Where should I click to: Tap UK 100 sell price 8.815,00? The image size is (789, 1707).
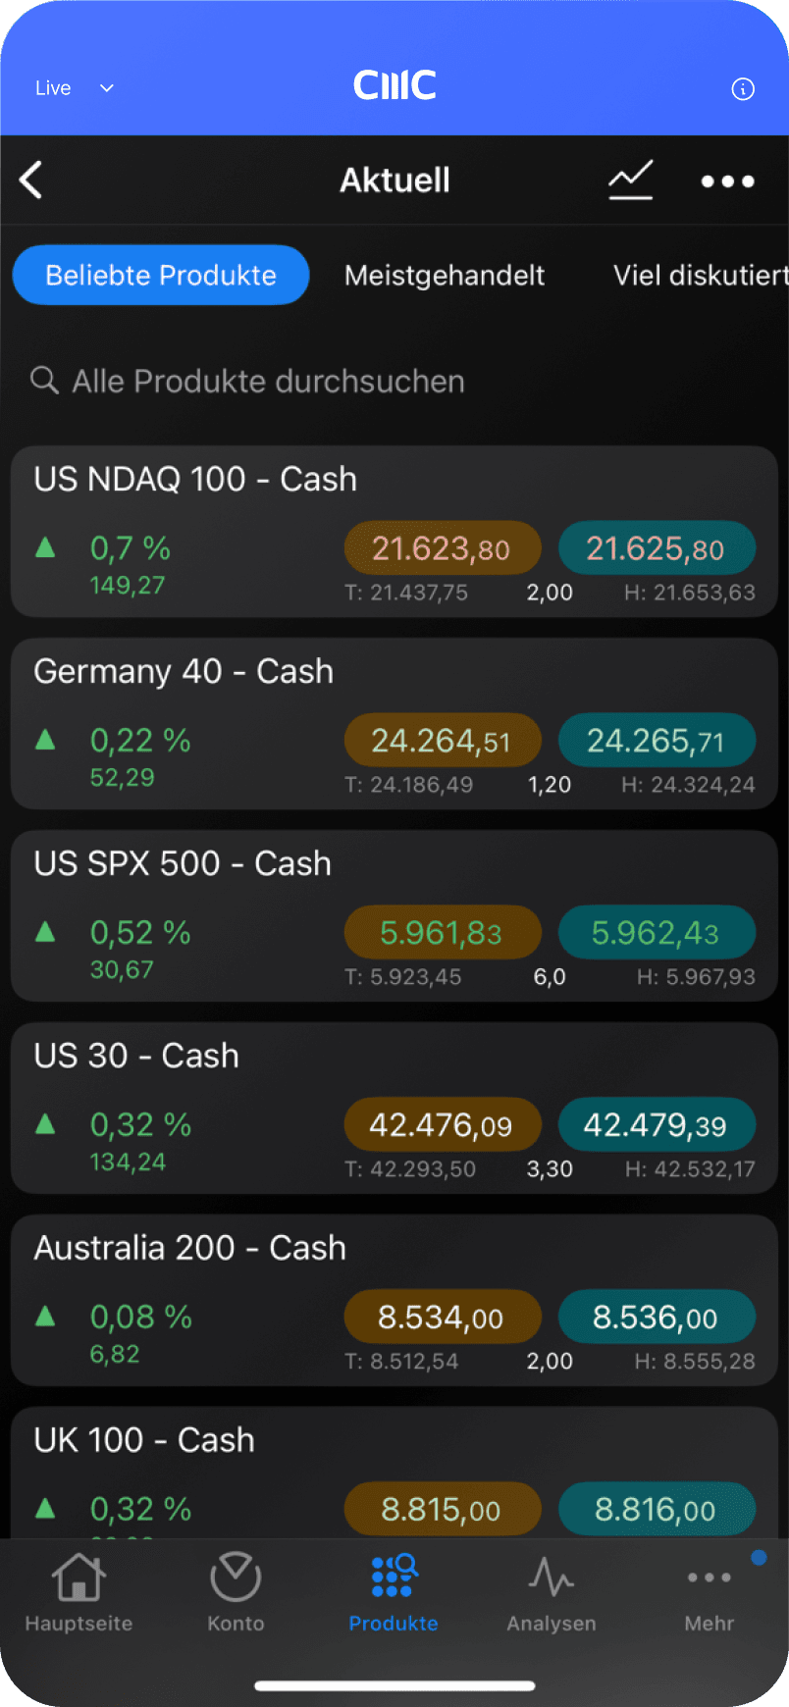(x=442, y=1510)
